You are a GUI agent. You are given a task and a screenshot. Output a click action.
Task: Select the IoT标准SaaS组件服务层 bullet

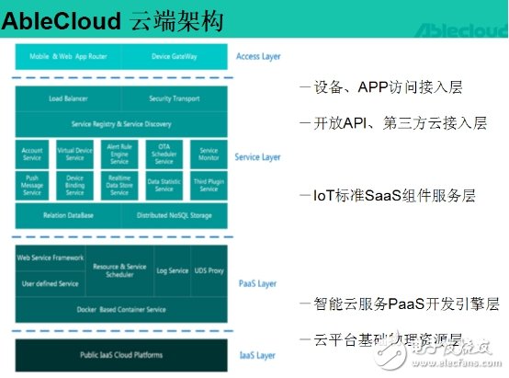[x=388, y=196]
